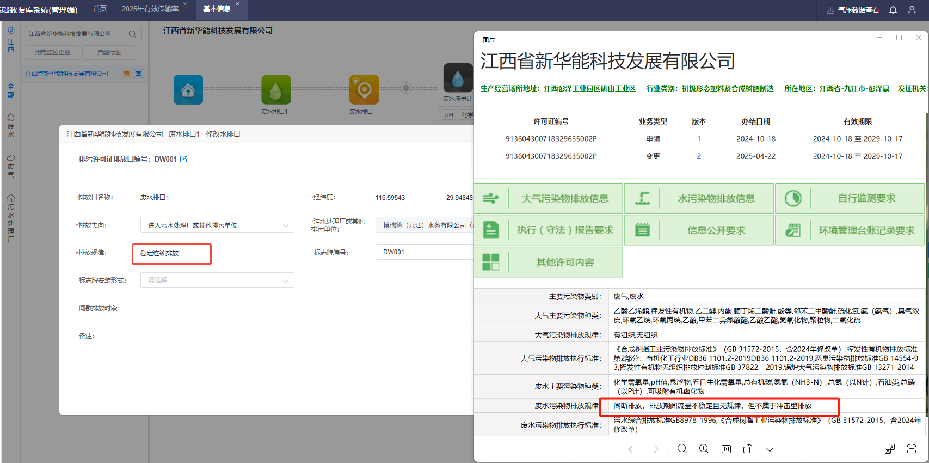Select the 全部 sidebar category
This screenshot has width=929, height=463.
[x=11, y=90]
